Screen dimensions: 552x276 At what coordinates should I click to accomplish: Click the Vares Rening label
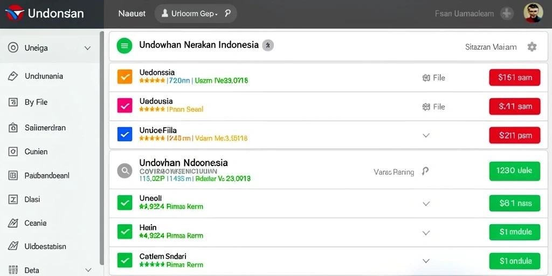coord(394,172)
